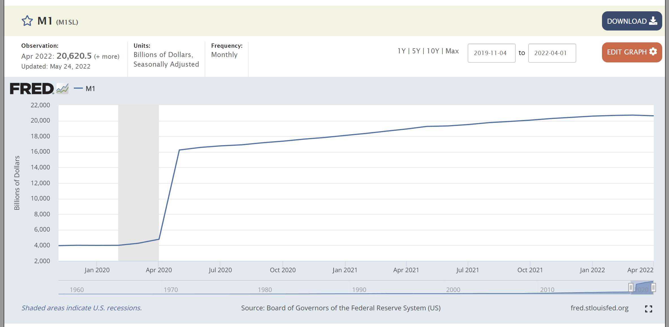Click the favorite star icon beside M1
Viewport: 669px width, 327px height.
pos(27,21)
